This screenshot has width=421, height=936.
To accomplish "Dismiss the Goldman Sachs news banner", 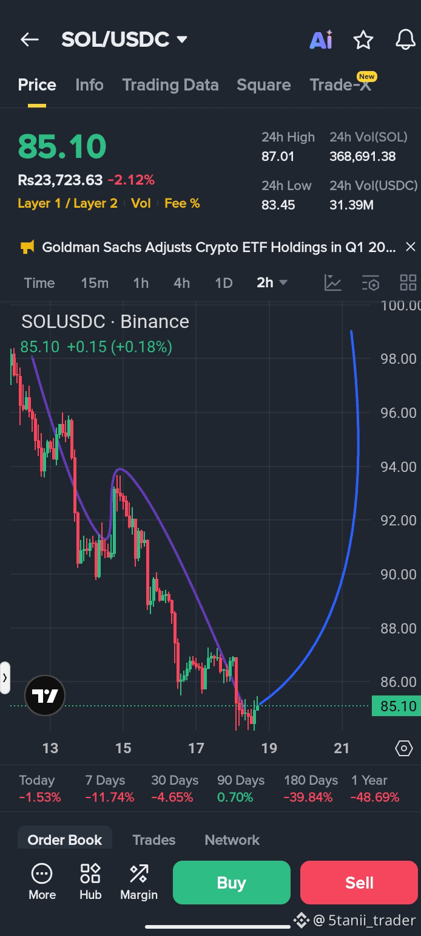I will 410,247.
